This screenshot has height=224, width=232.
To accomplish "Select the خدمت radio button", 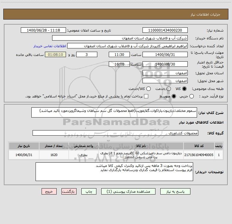I will pyautogui.click(x=169, y=89).
